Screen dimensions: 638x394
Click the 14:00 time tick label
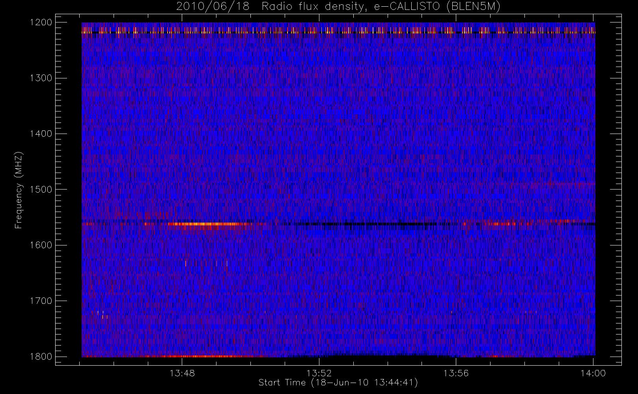tap(593, 373)
